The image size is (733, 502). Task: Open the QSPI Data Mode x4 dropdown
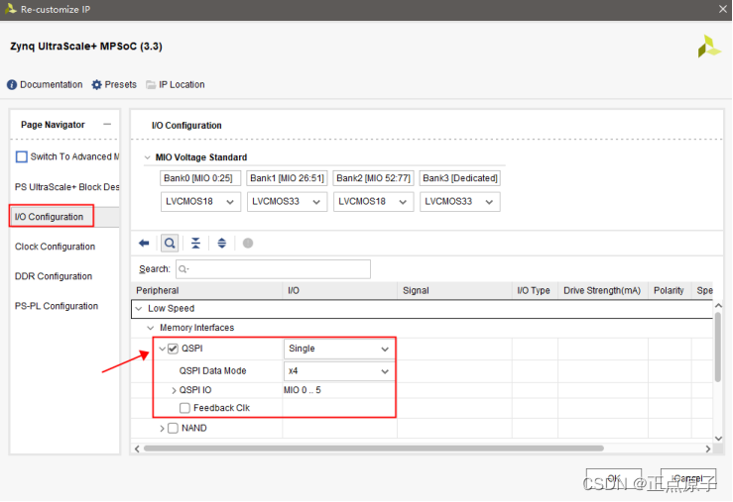click(x=339, y=371)
